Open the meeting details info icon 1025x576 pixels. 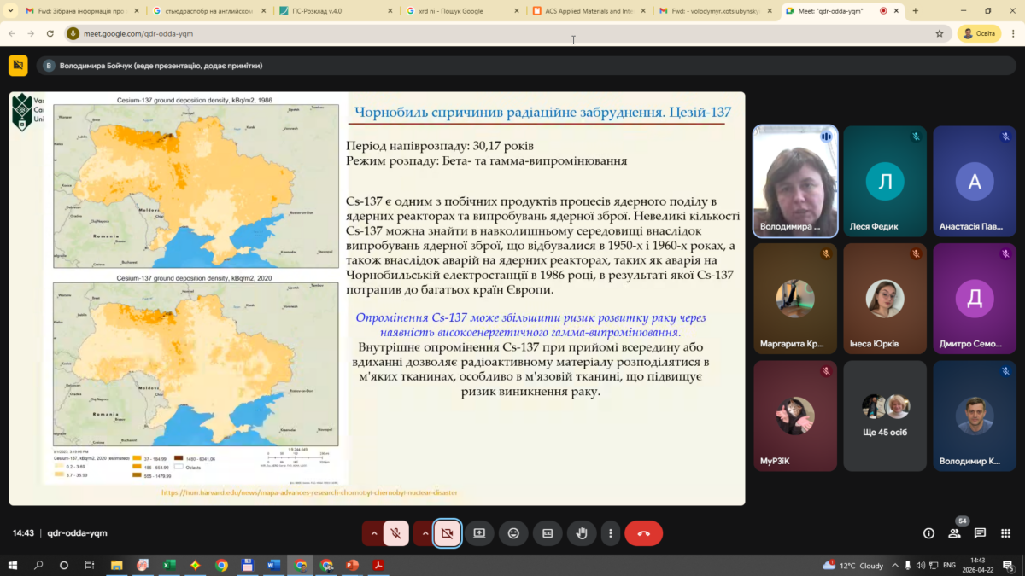(x=928, y=533)
